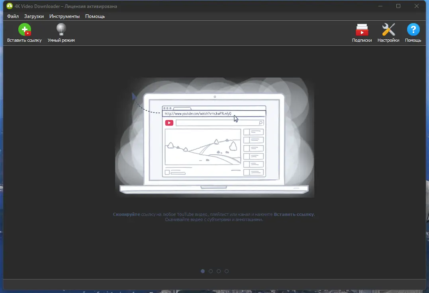
Task: Open the Subscriptions (Подписки) icon
Action: click(362, 29)
